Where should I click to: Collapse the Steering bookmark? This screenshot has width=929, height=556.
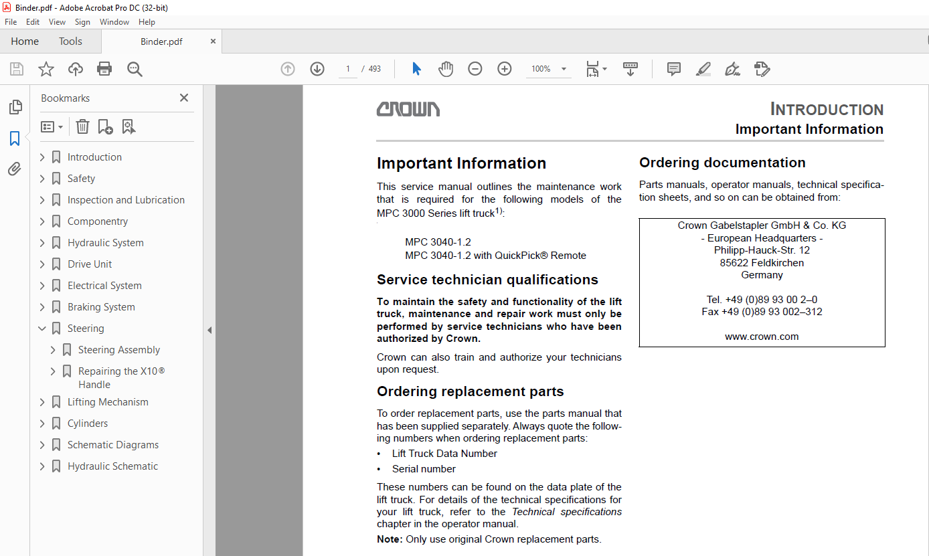pyautogui.click(x=42, y=329)
